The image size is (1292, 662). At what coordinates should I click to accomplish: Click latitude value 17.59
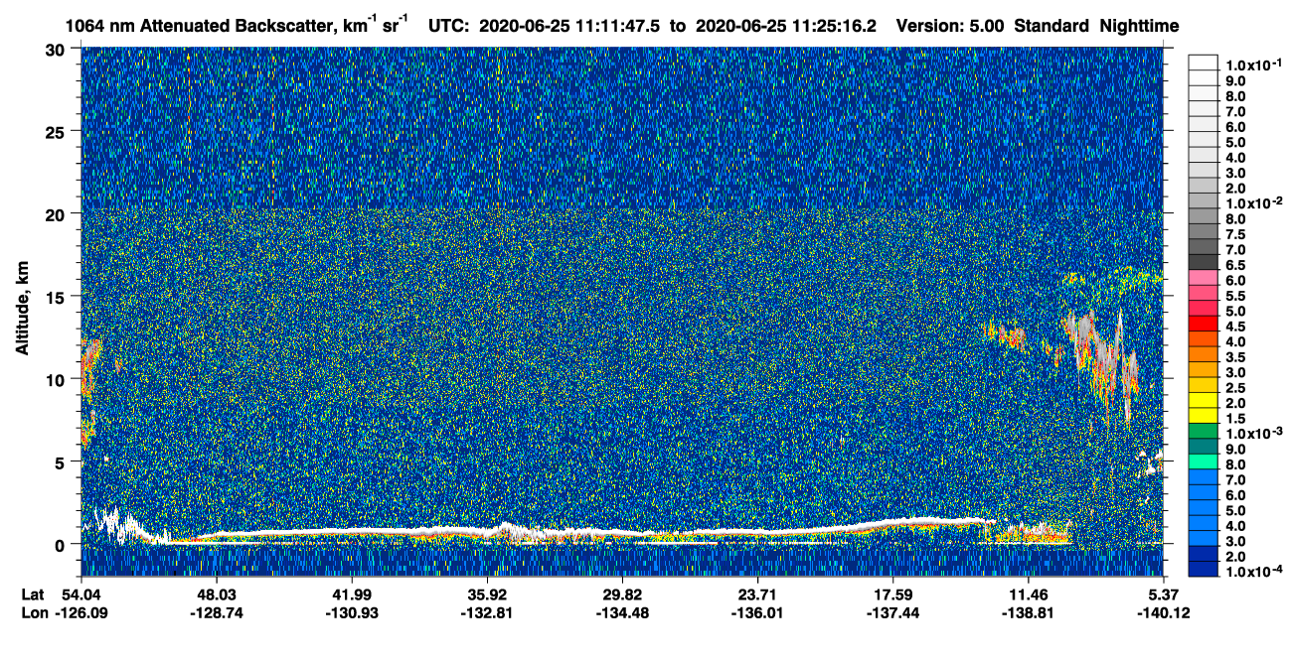pyautogui.click(x=892, y=595)
